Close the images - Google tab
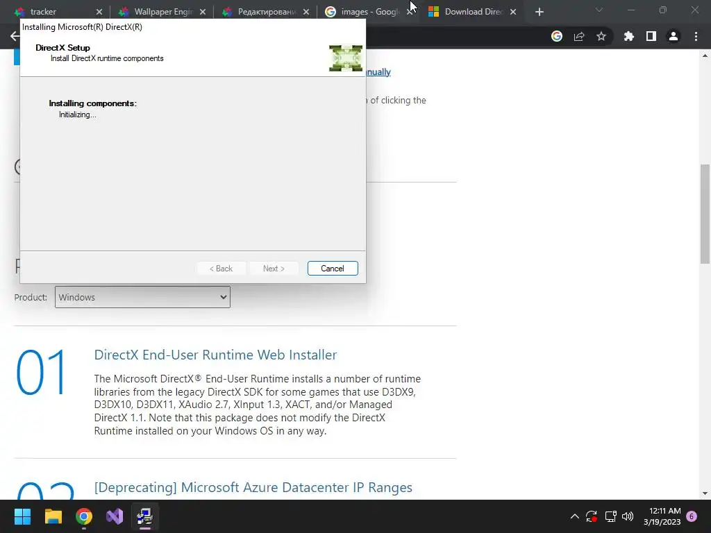 (x=408, y=12)
